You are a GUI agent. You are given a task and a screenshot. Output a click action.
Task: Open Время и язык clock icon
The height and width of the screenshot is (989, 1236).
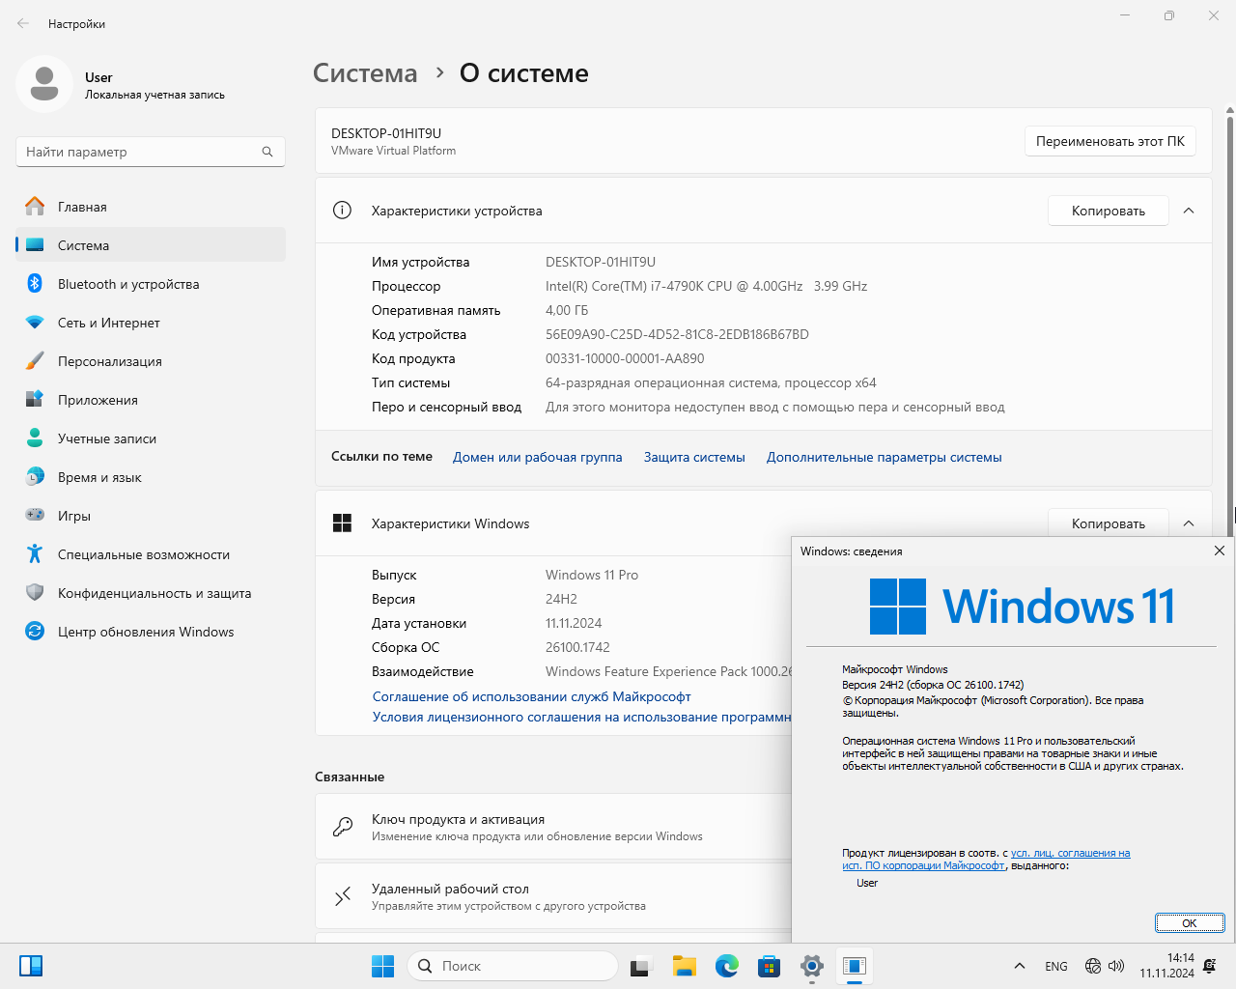pos(35,477)
